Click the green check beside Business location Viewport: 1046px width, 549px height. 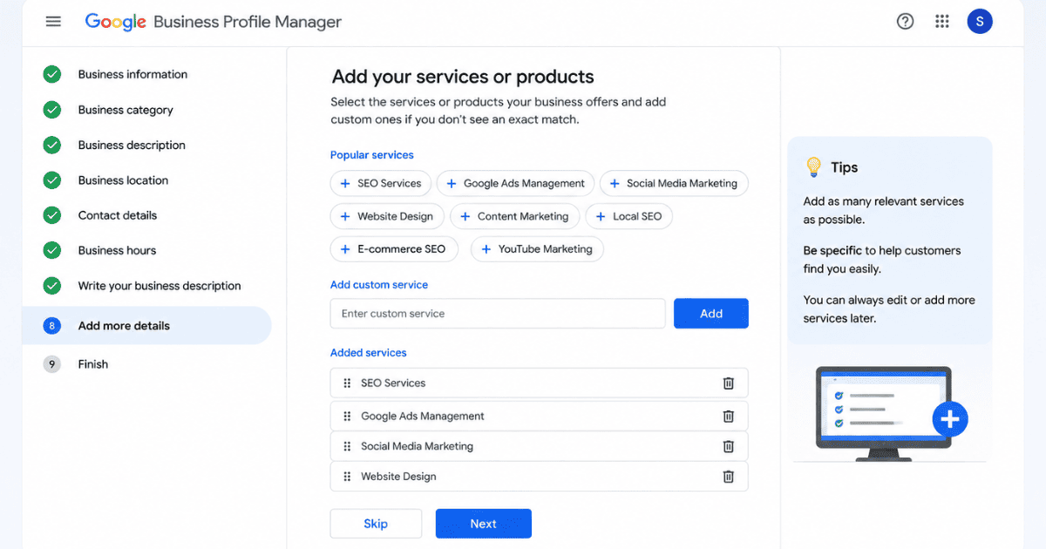coord(52,180)
